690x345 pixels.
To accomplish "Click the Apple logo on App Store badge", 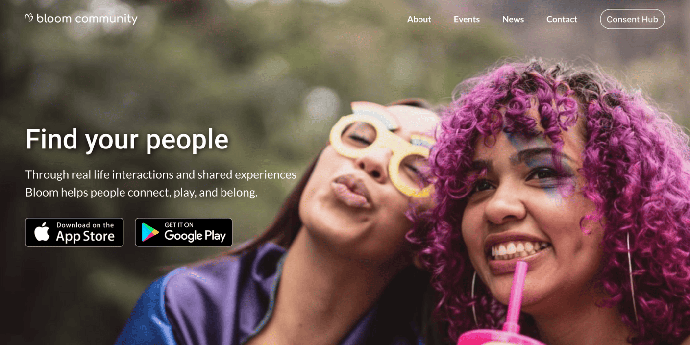I will (42, 232).
